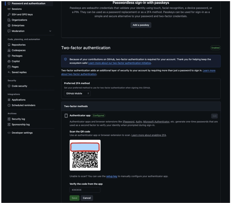Screen dimensions: 231x203
Task: Open Copilot settings
Action: click(16, 61)
